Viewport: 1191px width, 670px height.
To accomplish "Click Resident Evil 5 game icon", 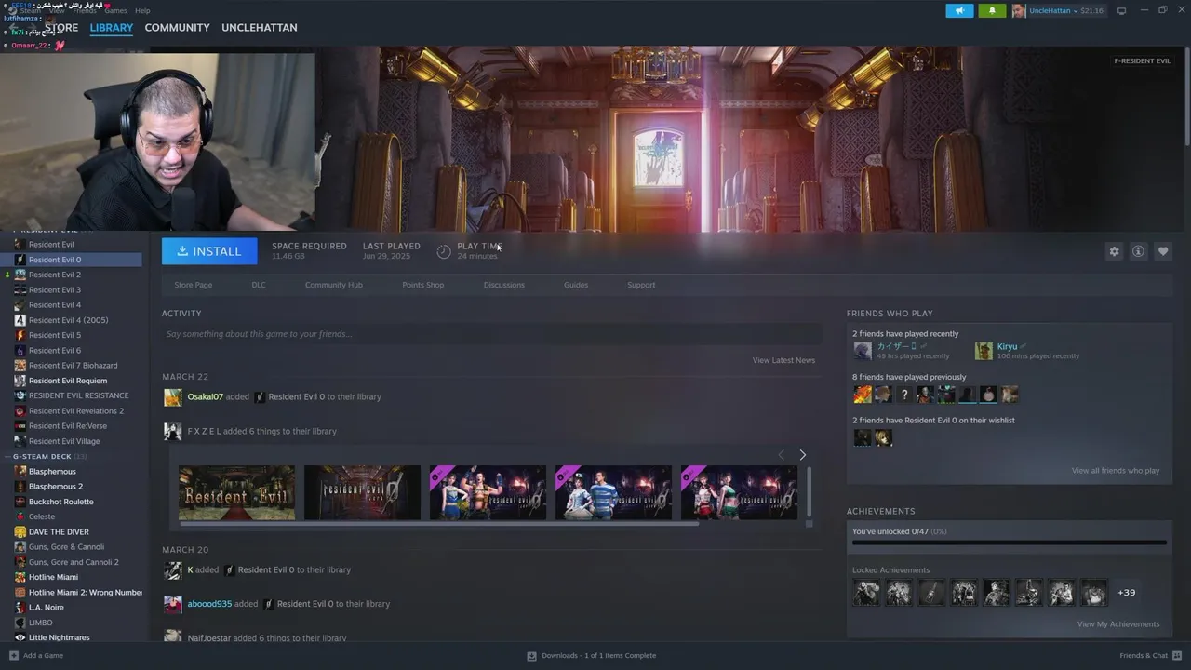I will pos(20,335).
